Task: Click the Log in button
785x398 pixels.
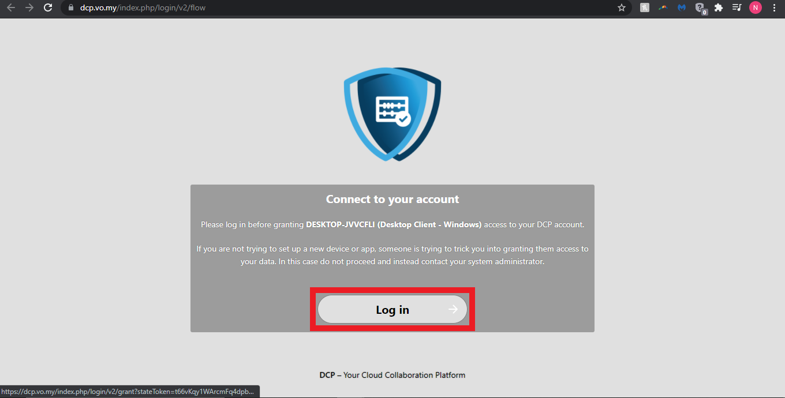Action: (x=392, y=310)
